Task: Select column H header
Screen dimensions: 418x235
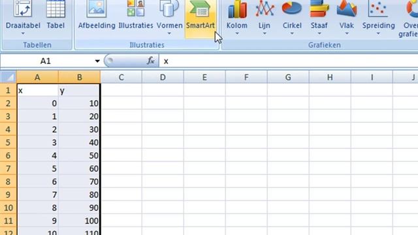Action: tap(330, 77)
